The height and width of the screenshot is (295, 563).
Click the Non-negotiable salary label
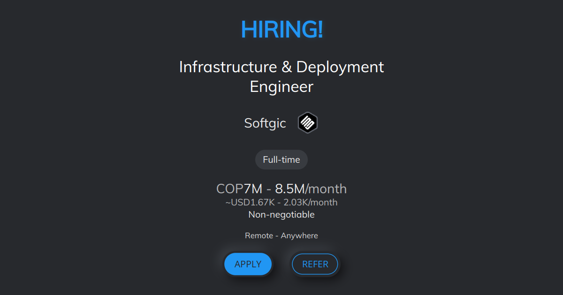coord(281,214)
